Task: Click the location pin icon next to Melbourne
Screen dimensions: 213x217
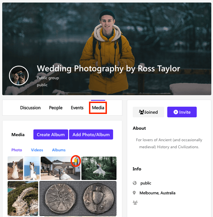Action: 135,193
